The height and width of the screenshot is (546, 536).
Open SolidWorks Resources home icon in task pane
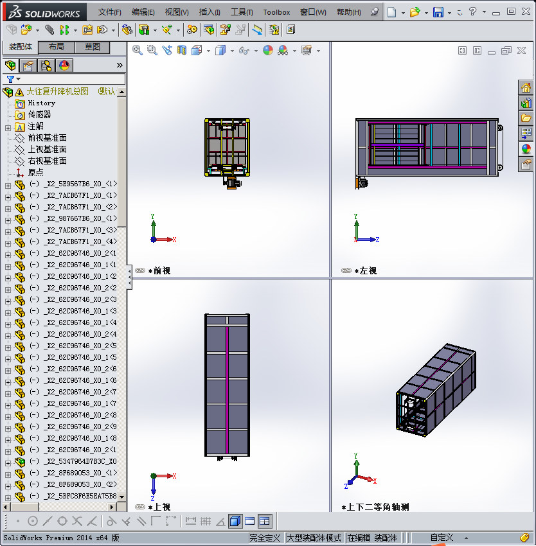(526, 88)
